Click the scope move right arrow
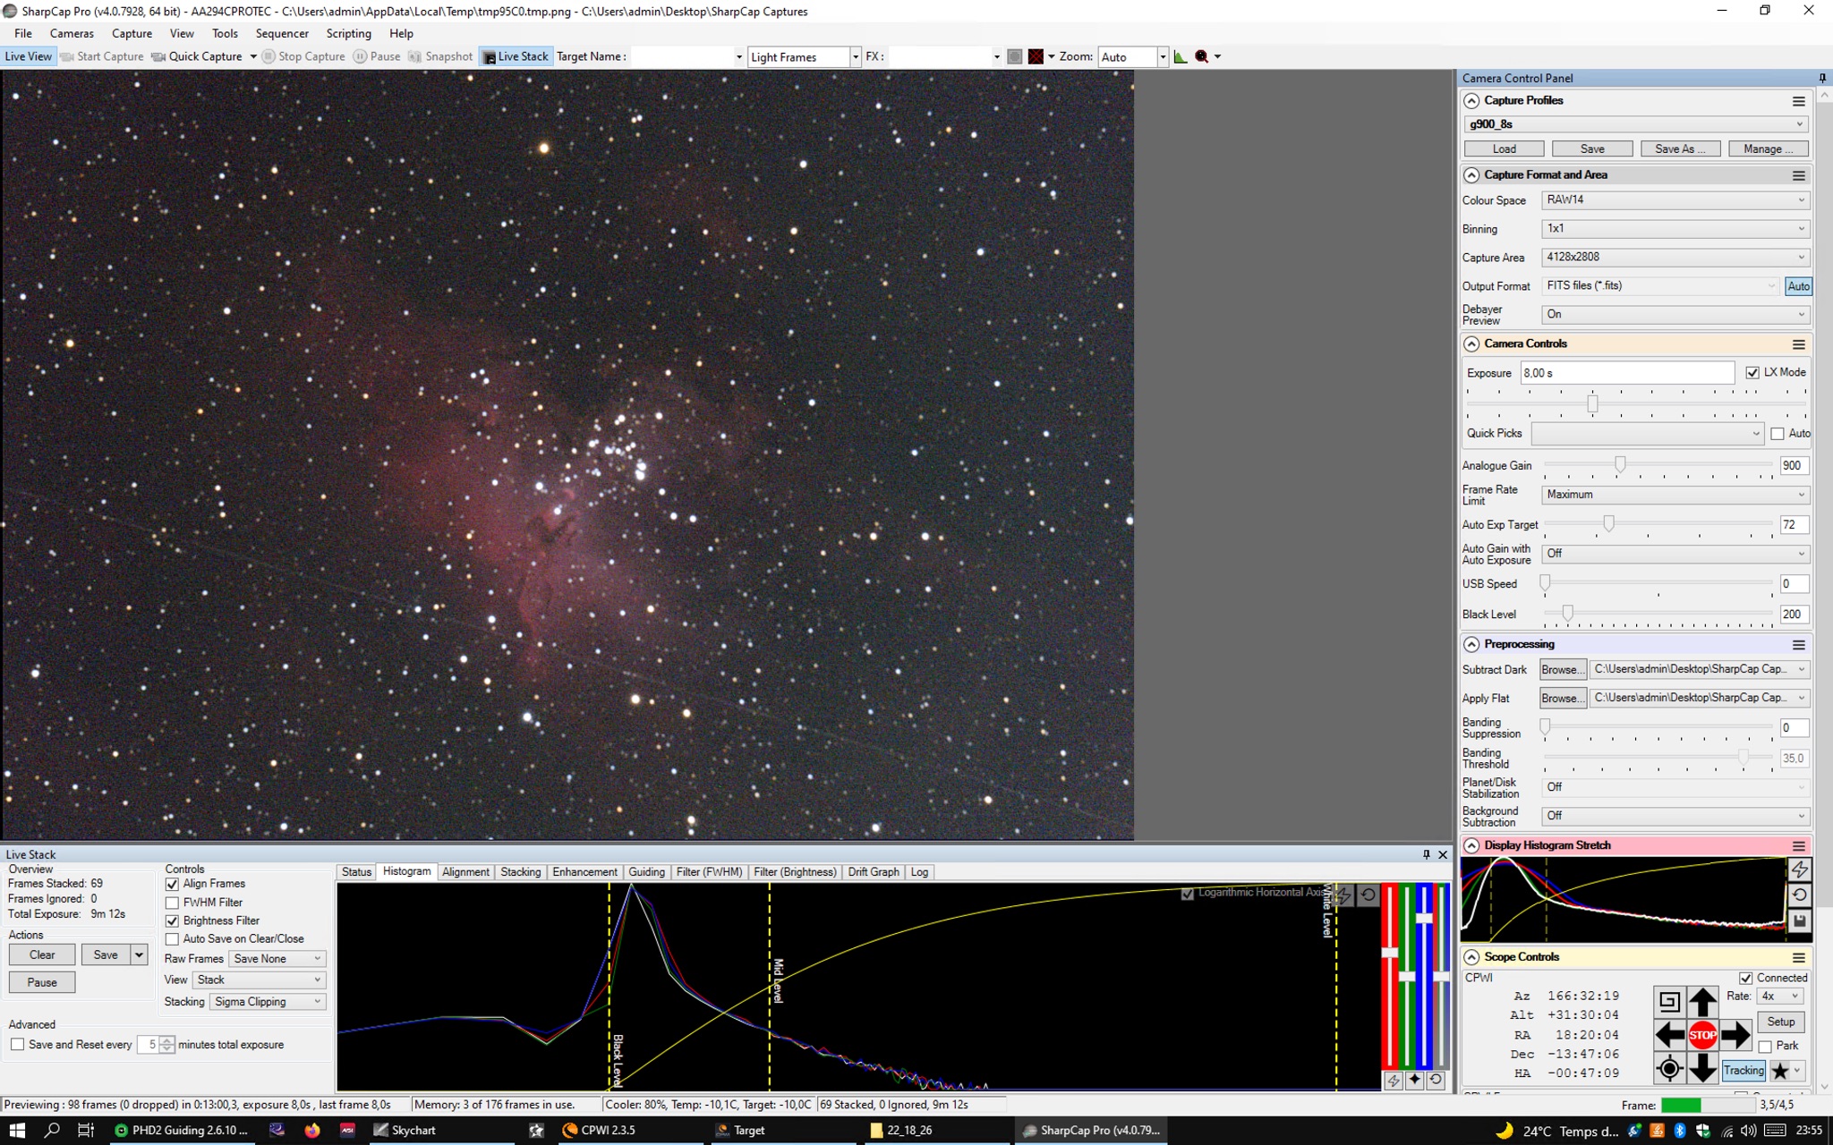Viewport: 1833px width, 1145px height. pos(1735,1035)
